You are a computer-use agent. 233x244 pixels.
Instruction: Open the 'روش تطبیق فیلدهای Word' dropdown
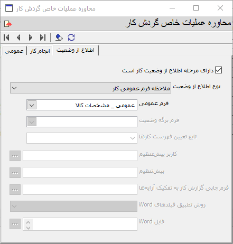tap(73, 206)
